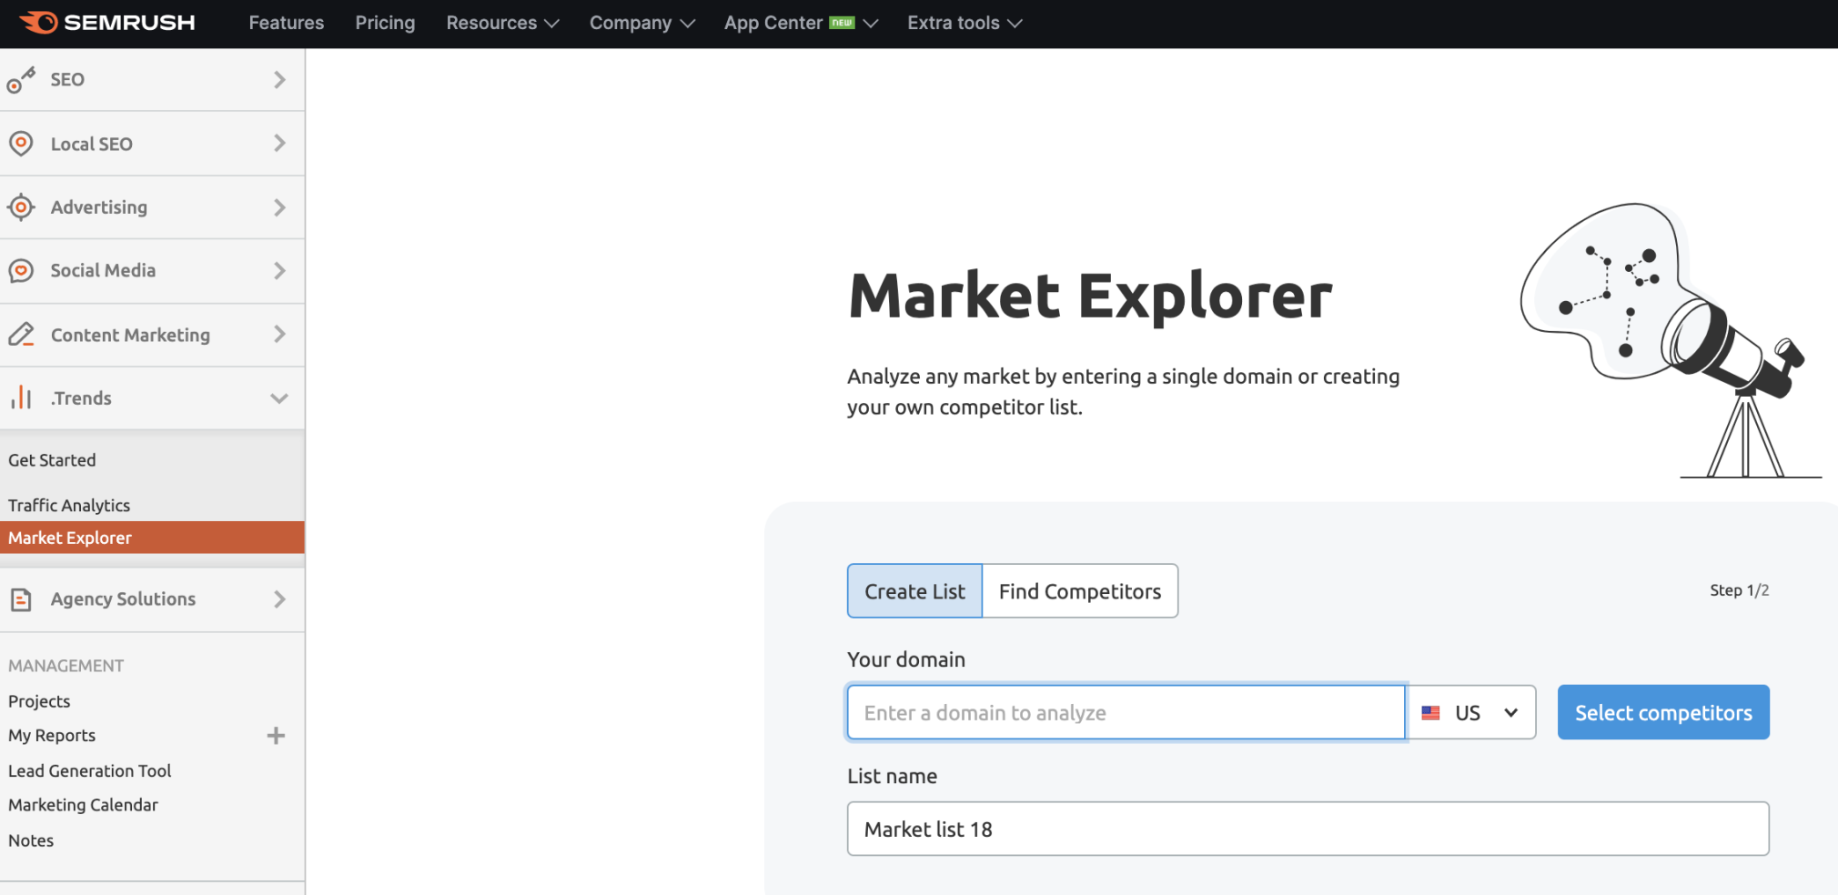Viewport: 1838px width, 895px height.
Task: Open the Company dropdown menu
Action: pyautogui.click(x=641, y=23)
